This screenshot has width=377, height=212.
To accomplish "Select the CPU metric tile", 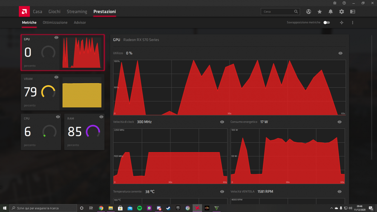I will tap(41, 132).
